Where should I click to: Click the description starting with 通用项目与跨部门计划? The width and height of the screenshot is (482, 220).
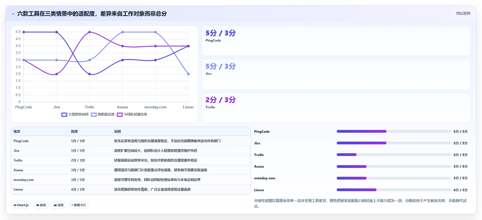pos(161,170)
